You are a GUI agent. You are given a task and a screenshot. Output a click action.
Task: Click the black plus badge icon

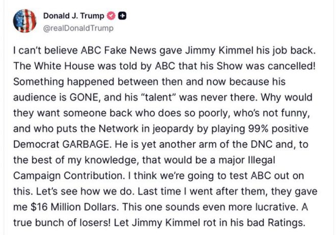pyautogui.click(x=122, y=16)
